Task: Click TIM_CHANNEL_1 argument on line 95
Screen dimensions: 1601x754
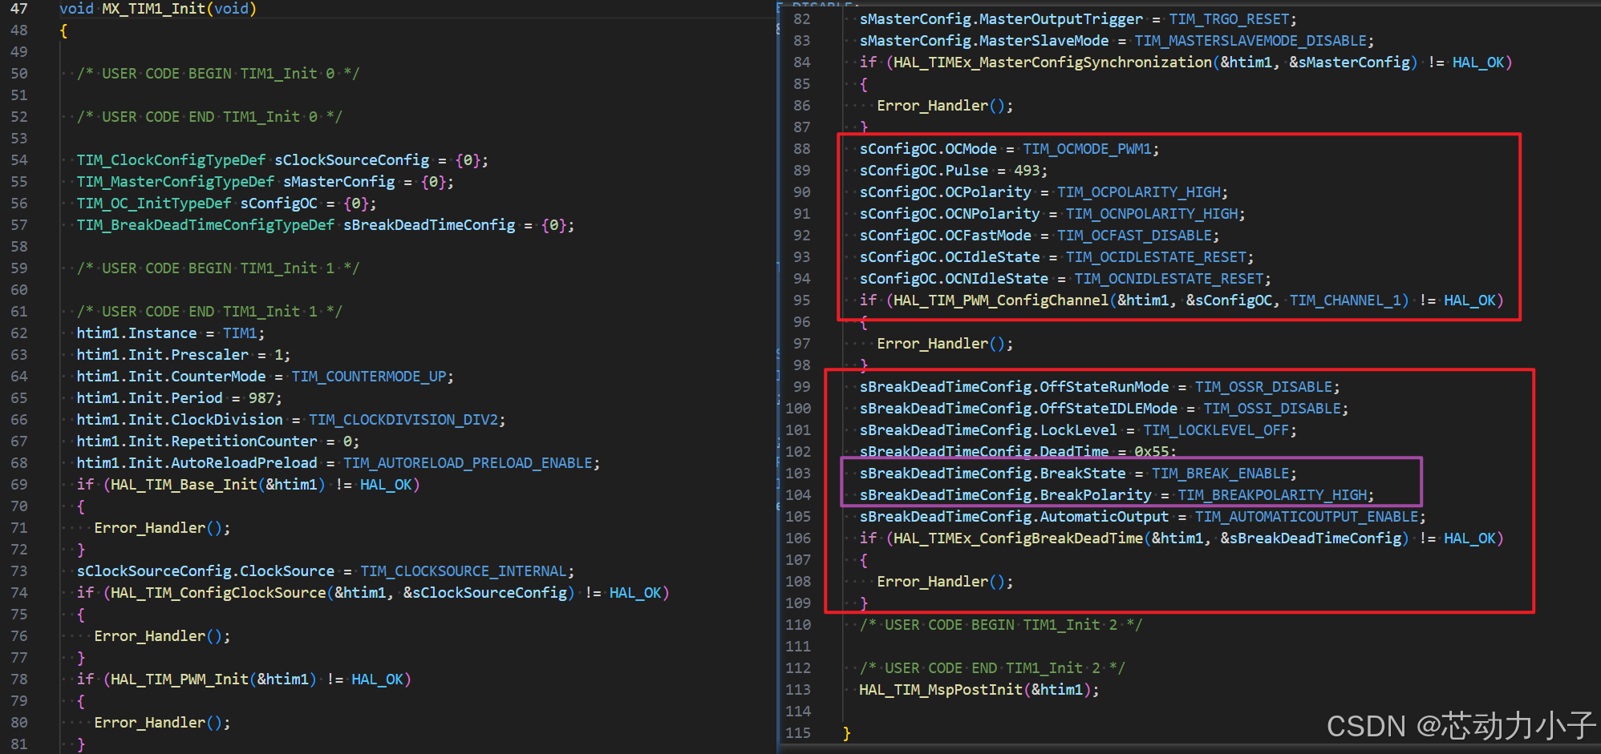Action: tap(1345, 300)
